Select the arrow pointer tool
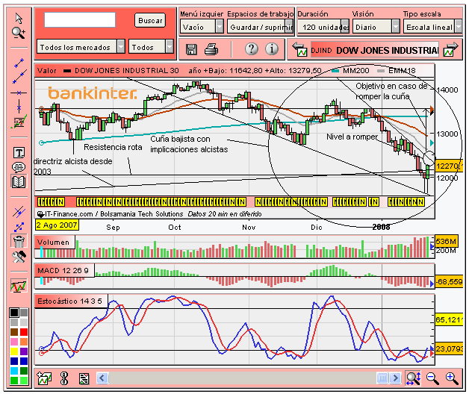469x394 pixels. (x=19, y=19)
